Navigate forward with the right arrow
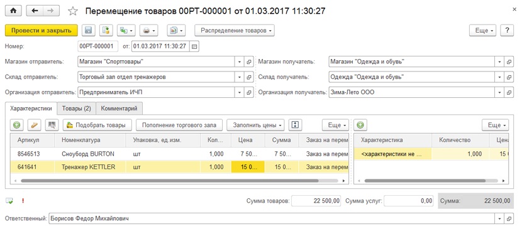The width and height of the screenshot is (522, 229). coord(51,11)
